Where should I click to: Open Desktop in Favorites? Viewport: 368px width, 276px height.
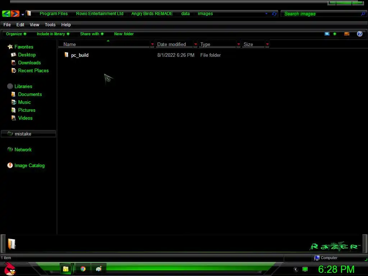coord(27,55)
